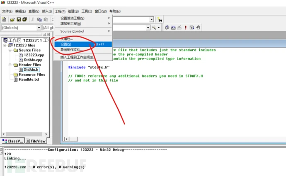Click the 'Linking...' output line
286x176 pixels.
coord(15,158)
